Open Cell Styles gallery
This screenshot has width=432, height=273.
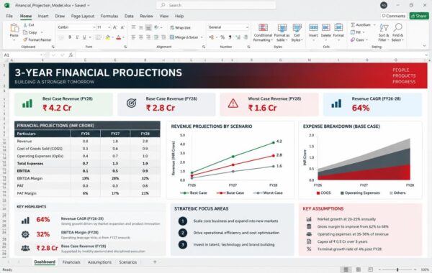click(x=297, y=32)
